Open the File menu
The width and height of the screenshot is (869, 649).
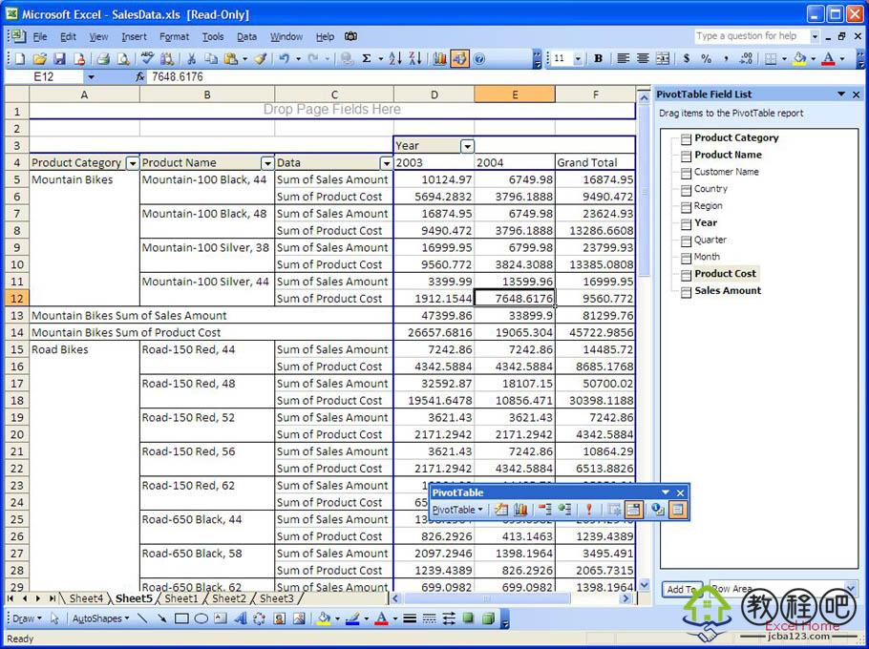click(x=40, y=36)
